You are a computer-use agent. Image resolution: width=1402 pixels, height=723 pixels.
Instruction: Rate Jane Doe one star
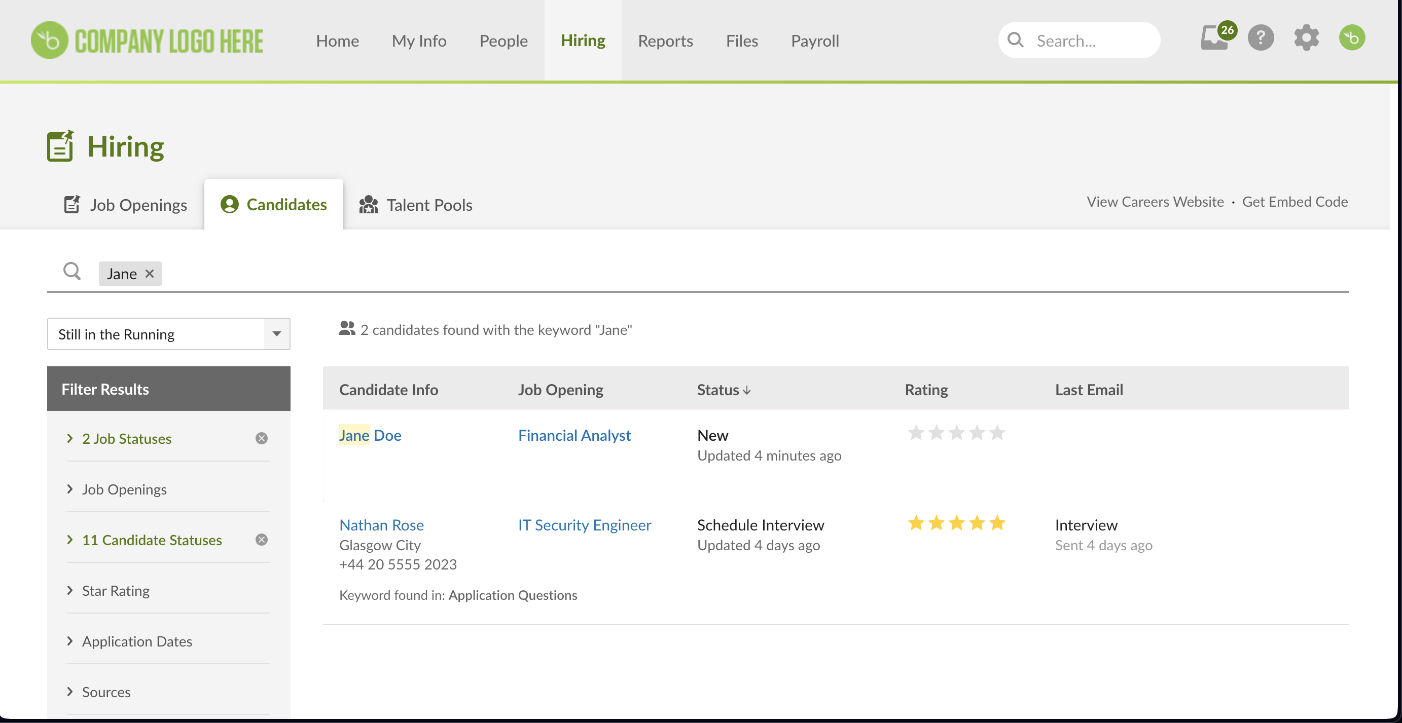[916, 433]
